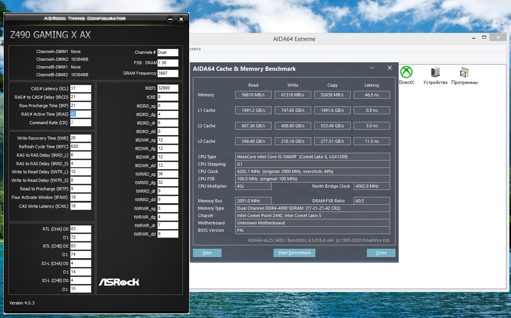The image size is (511, 318).
Task: Click the Memory Latency value 46.5 ns
Action: (372, 95)
